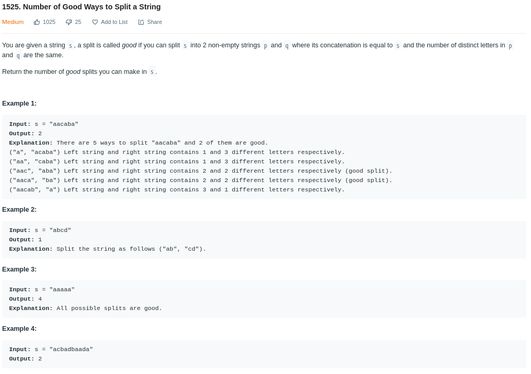This screenshot has height=374, width=531.
Task: Click the Example 4 heading
Action: point(19,329)
